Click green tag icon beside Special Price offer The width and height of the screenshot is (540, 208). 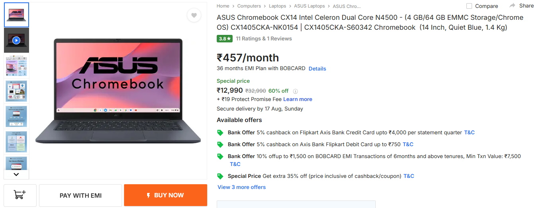click(x=220, y=176)
